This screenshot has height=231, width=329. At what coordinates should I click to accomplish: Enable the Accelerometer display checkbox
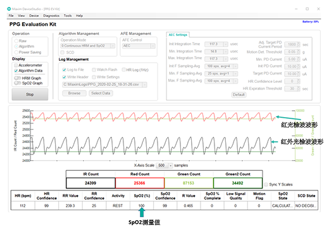16,65
